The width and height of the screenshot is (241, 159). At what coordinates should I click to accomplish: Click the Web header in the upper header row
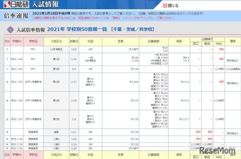(219, 43)
